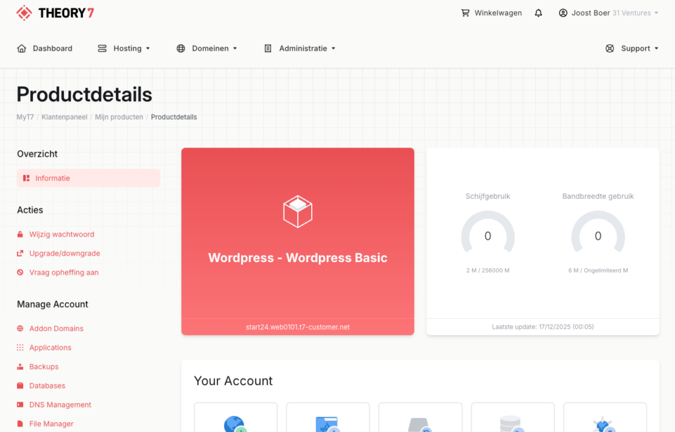Click Mijn producten in the breadcrumb
Viewport: 675px width, 432px height.
point(119,117)
